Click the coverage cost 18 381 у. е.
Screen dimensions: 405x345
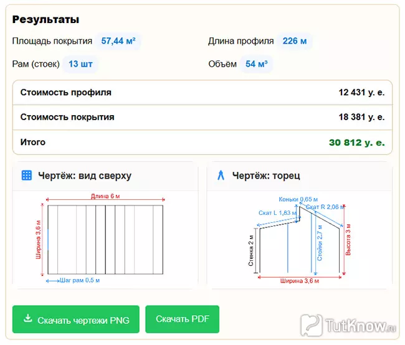coord(361,117)
